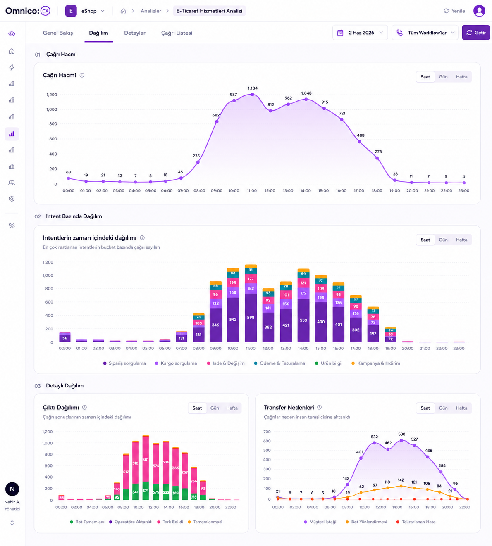The image size is (492, 546).
Task: Open the Detaylar tab
Action: [135, 33]
